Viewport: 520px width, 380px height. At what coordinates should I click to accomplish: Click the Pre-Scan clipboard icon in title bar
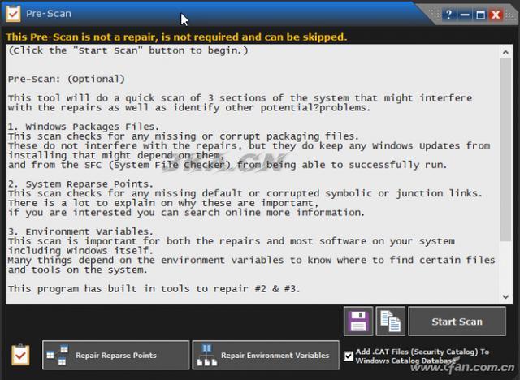[x=13, y=14]
